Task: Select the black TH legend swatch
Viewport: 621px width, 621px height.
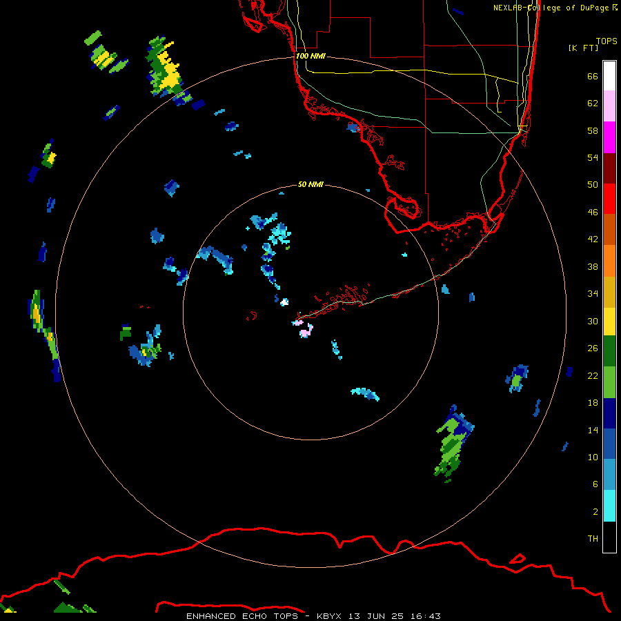Action: (x=609, y=537)
